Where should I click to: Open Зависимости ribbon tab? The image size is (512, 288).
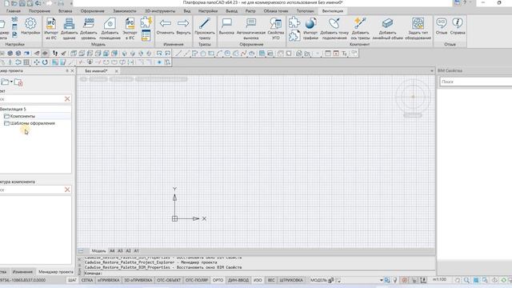pos(125,11)
